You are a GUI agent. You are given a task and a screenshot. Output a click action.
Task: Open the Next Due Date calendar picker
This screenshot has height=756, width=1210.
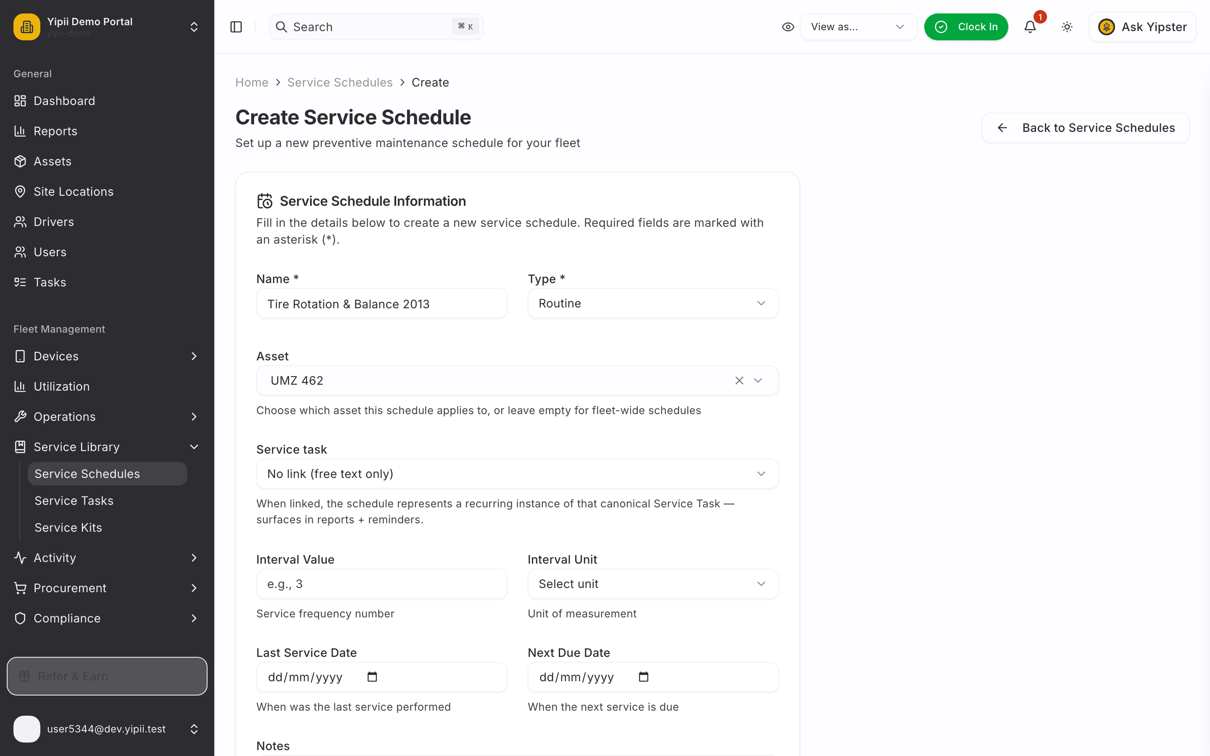click(644, 677)
